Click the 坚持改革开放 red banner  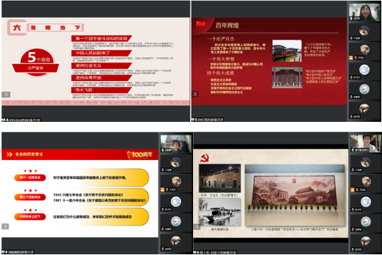click(101, 77)
